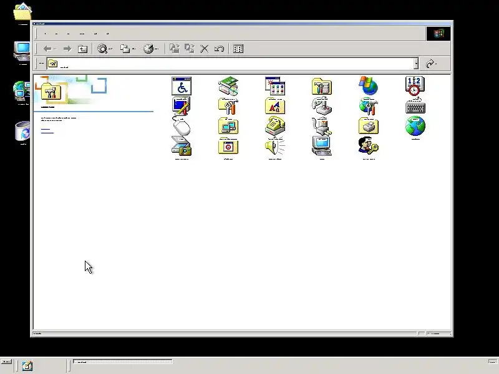Image resolution: width=499 pixels, height=374 pixels.
Task: Select the Control Panel taskbar button
Action: [122, 362]
